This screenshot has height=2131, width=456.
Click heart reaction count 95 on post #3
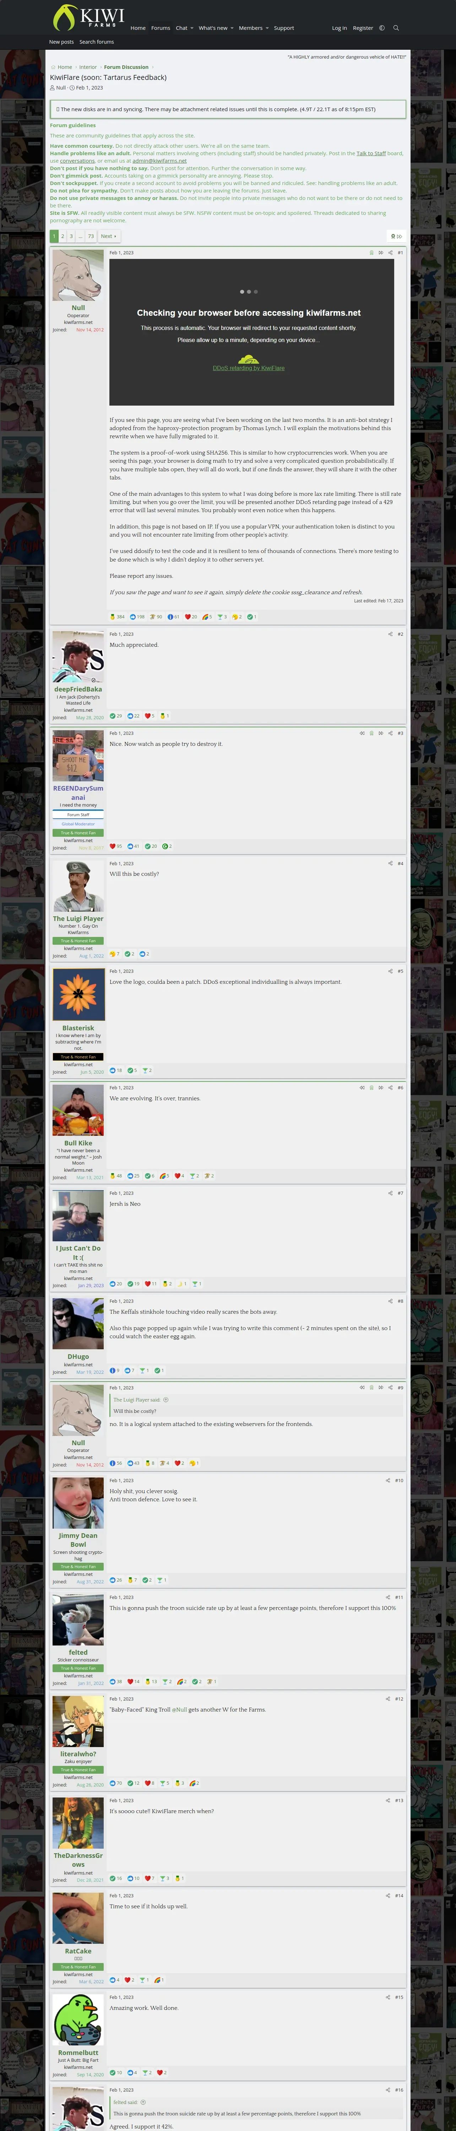(116, 846)
